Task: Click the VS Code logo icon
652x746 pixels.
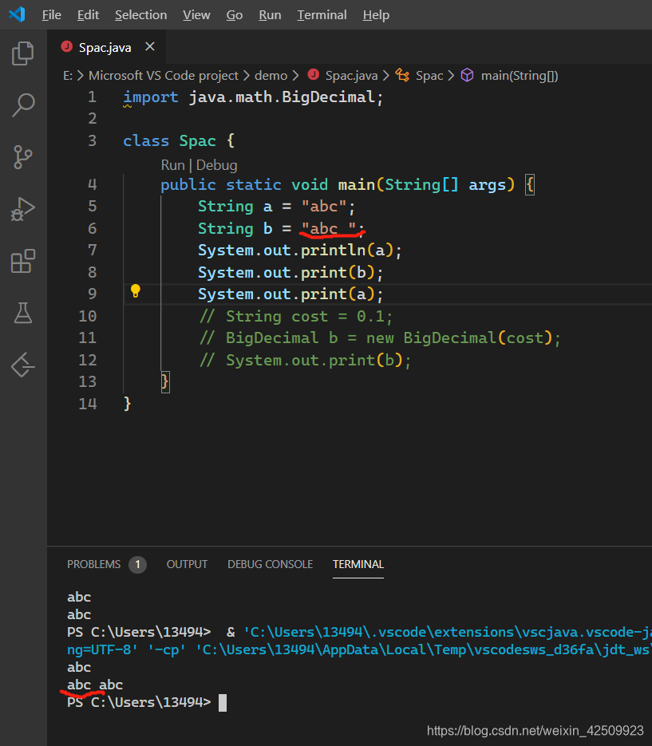Action: coord(17,14)
